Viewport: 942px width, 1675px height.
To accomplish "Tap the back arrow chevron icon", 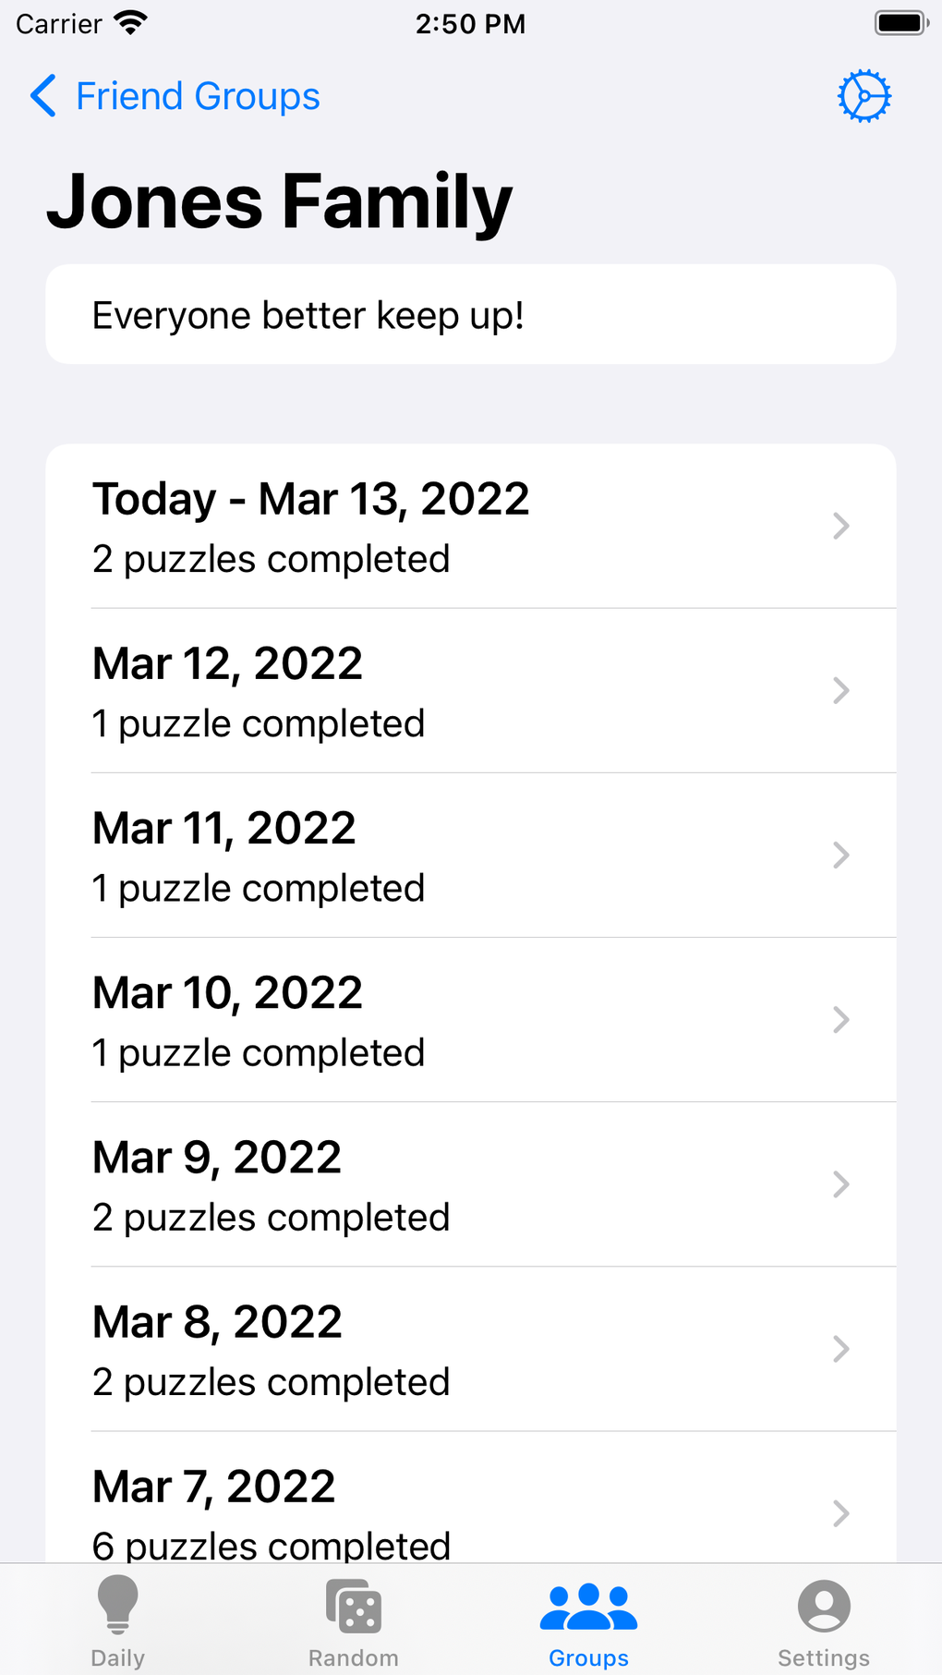I will click(x=43, y=96).
